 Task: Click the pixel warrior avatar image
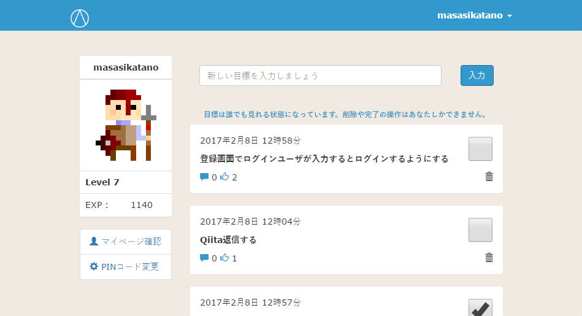coord(126,125)
